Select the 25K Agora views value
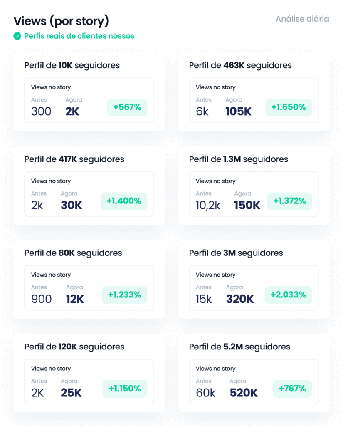 pos(71,393)
